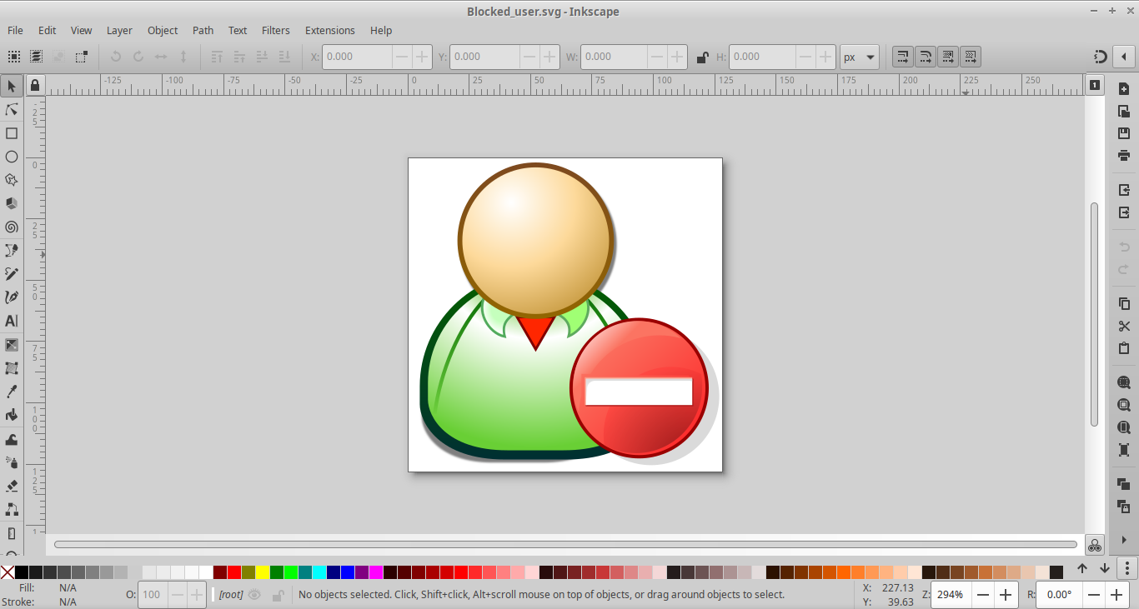Select the Paint bucket tool
This screenshot has height=609, width=1139.
12,415
